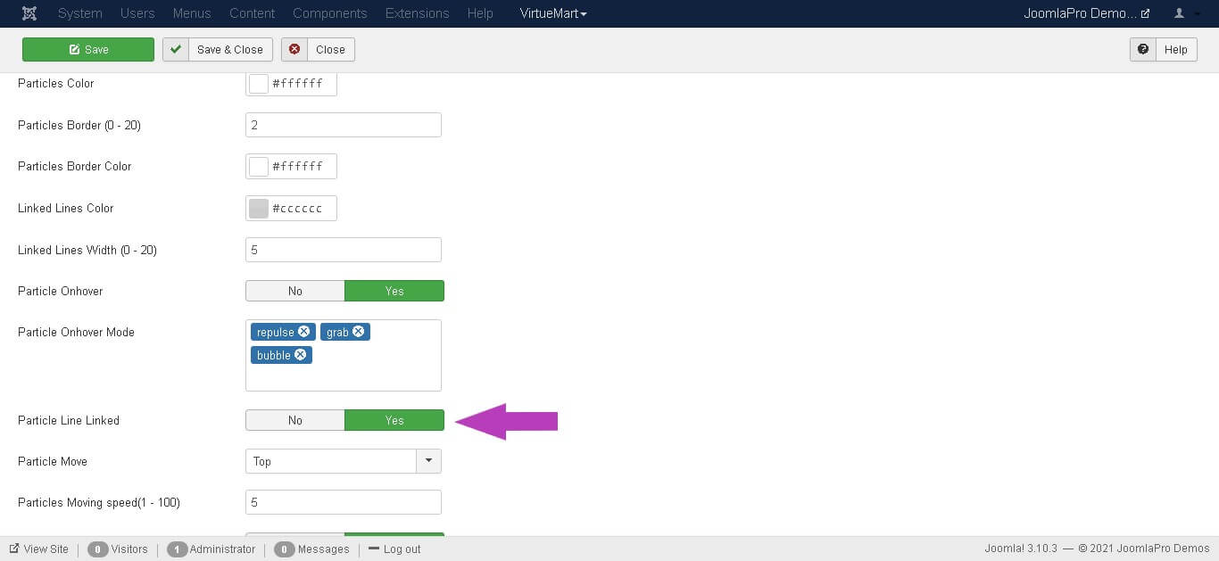Open the user account icon menu

point(1180,13)
